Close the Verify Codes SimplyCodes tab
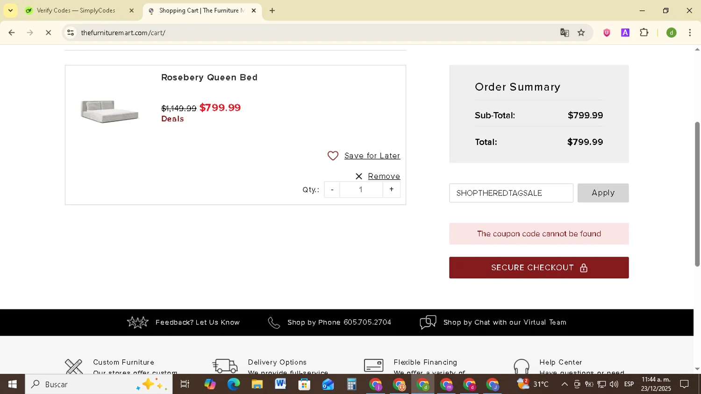701x394 pixels. (x=131, y=10)
